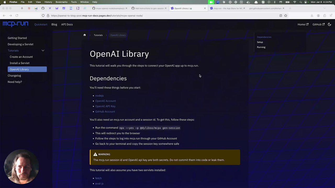Jump to Setup in table of contents

[x=260, y=42]
